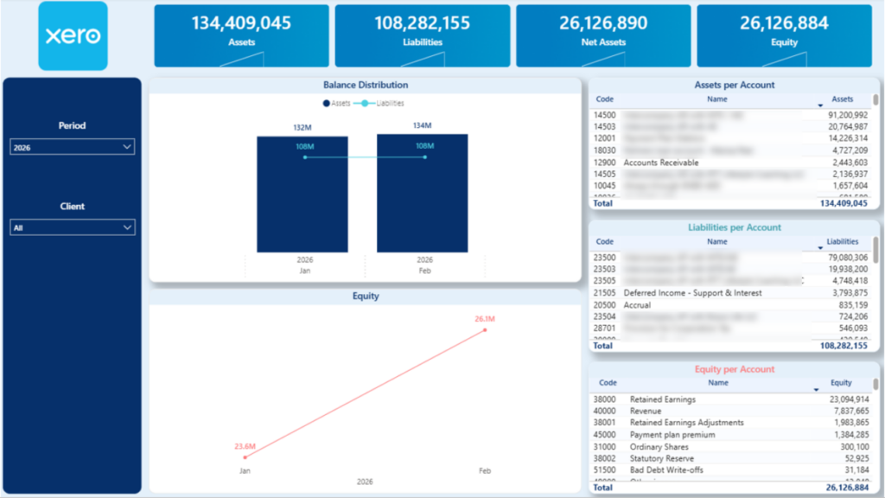Click the 26.1M data point on the Equity line

484,329
